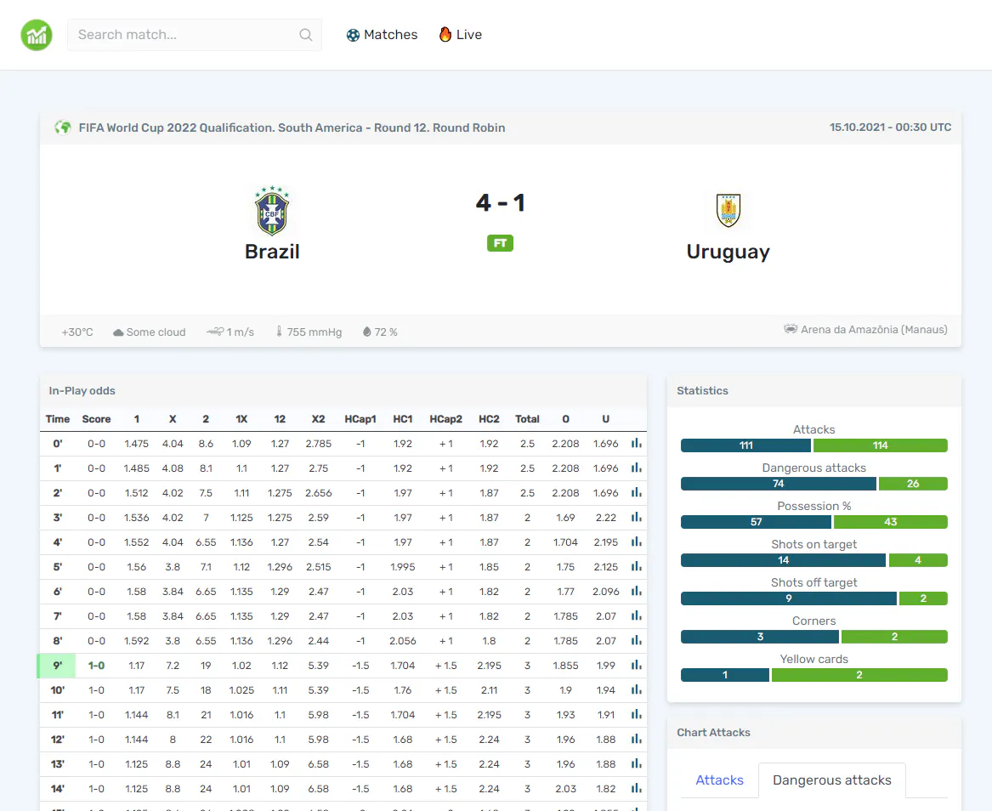Open the Live menu item
This screenshot has width=992, height=811.
pos(461,35)
